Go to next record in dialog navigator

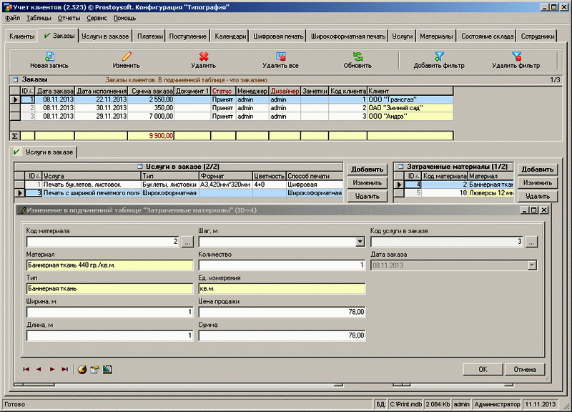[x=52, y=369]
